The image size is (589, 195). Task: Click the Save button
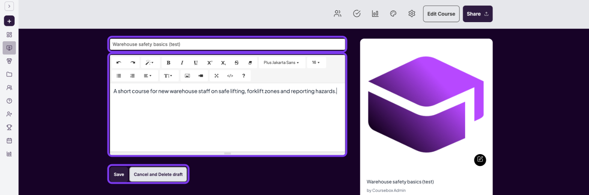119,174
